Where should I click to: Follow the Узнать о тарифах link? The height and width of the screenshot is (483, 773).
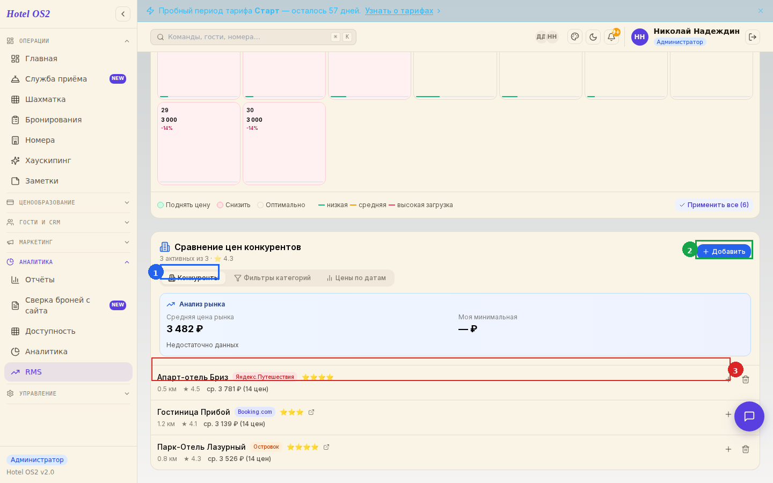(x=399, y=11)
